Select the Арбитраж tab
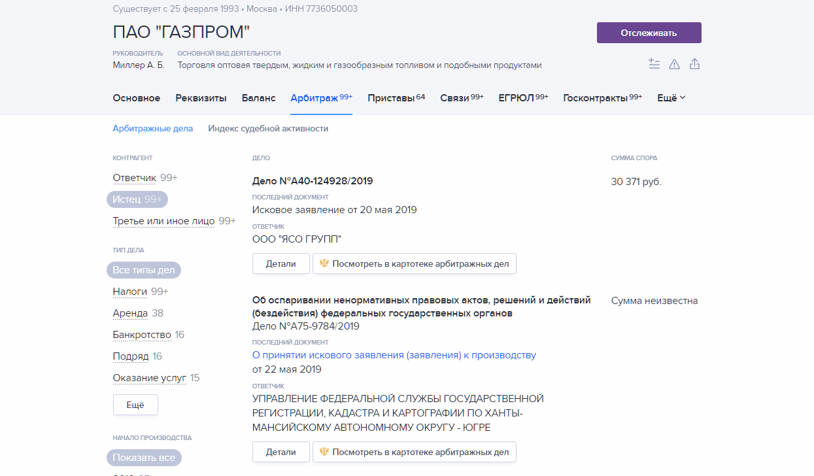This screenshot has height=476, width=814. click(321, 98)
